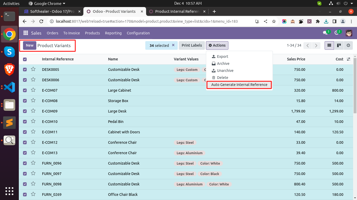The width and height of the screenshot is (357, 200).
Task: Clear the 34 selected records with the X
Action: 173,45
